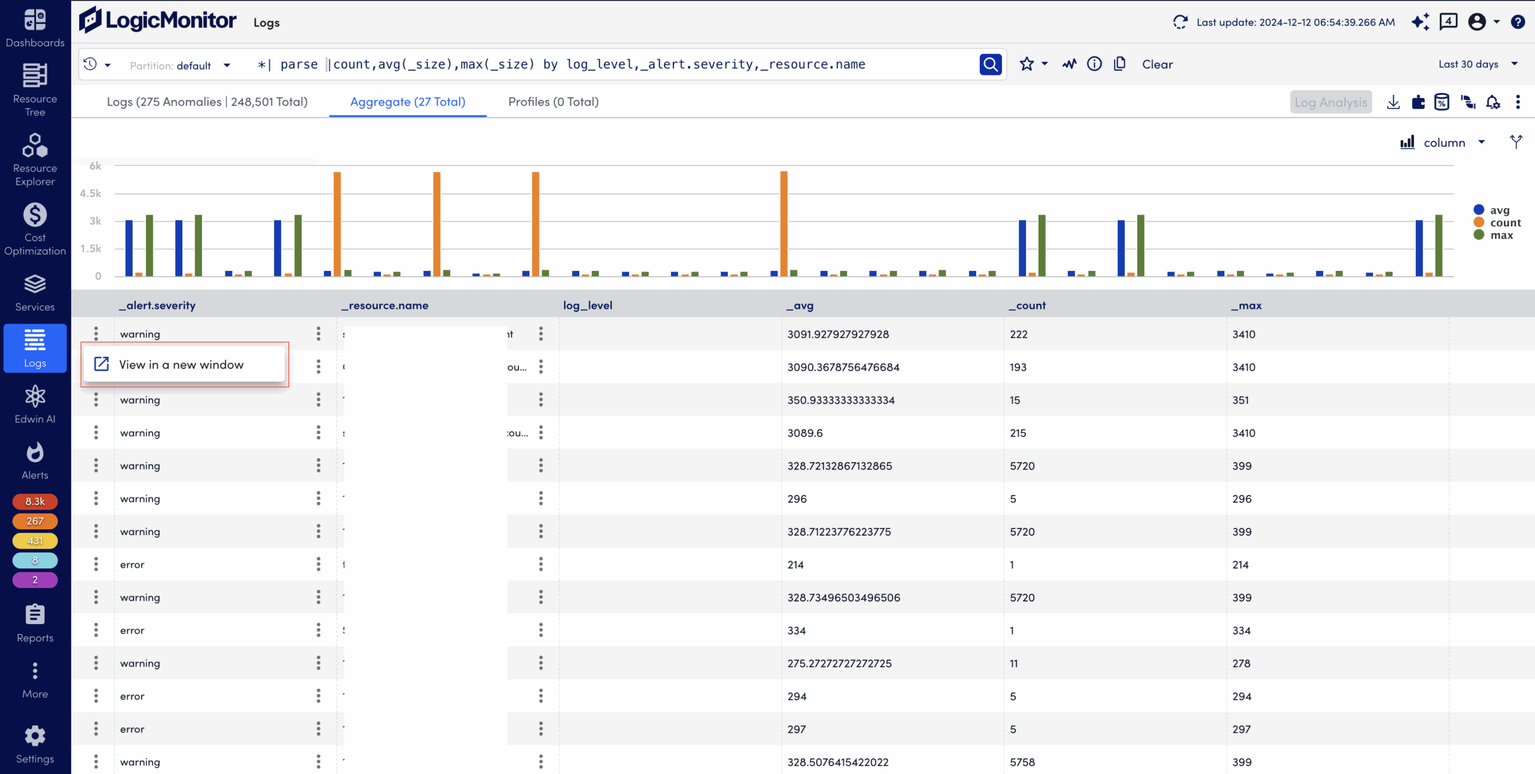Screen dimensions: 1535x774
Task: Open Reports in the sidebar
Action: click(35, 624)
